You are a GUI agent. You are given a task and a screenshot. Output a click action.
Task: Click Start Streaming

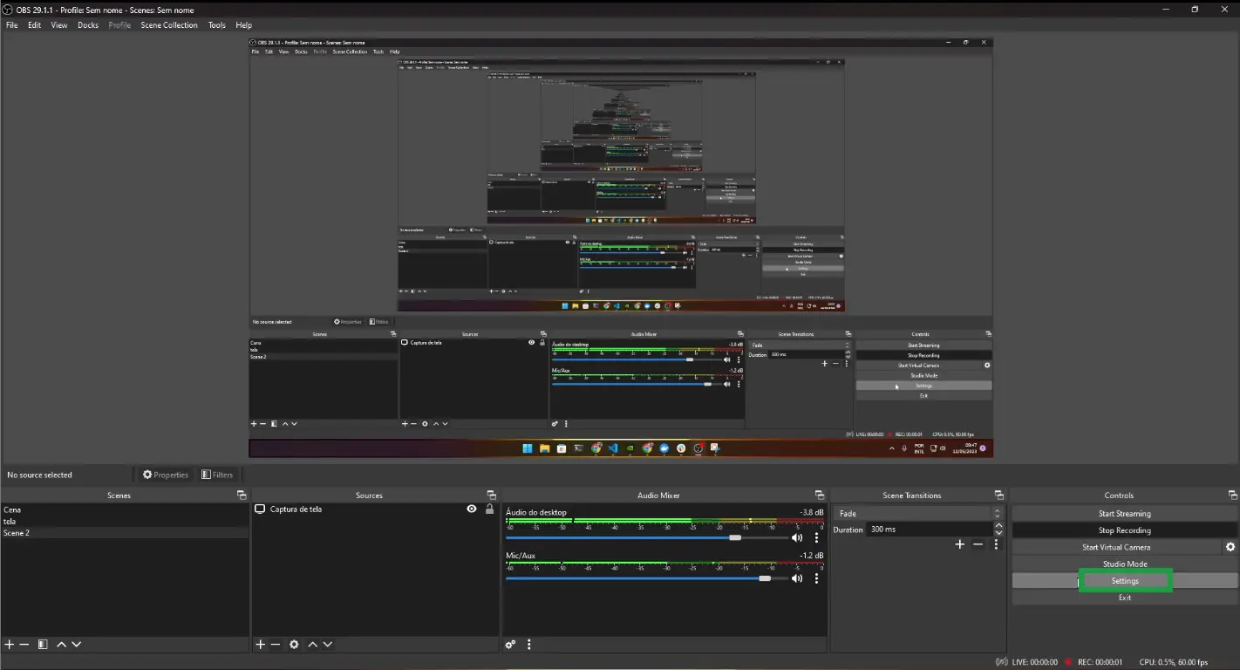click(1124, 514)
